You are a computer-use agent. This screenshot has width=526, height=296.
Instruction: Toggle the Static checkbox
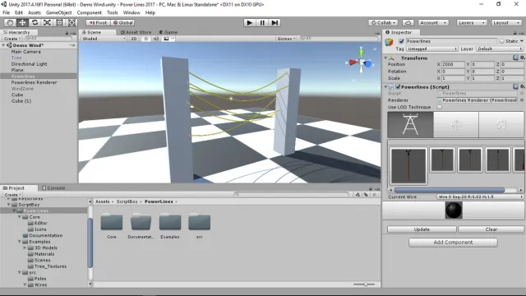click(502, 41)
